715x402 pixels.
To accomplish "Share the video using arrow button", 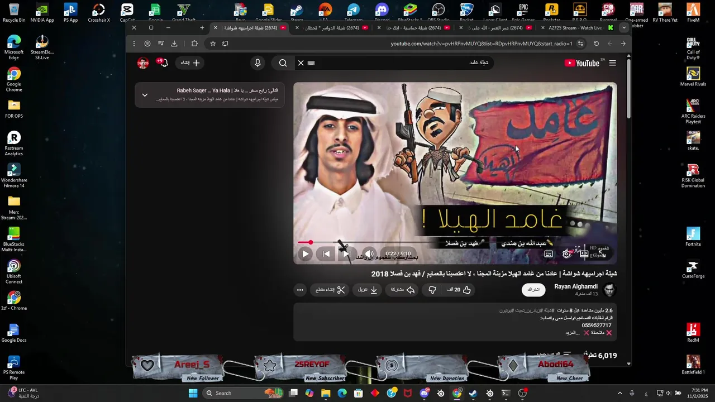I will 403,290.
